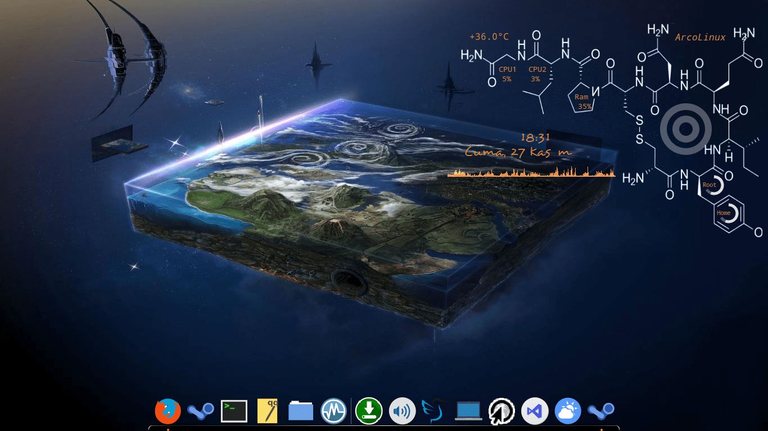The image size is (768, 431).
Task: Open the yellow notepad editor icon
Action: [x=267, y=411]
